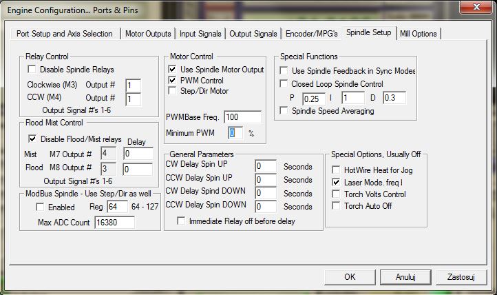Open Port Setup and Axis Selection tab
Viewport: 497px width, 295px height.
coord(65,34)
